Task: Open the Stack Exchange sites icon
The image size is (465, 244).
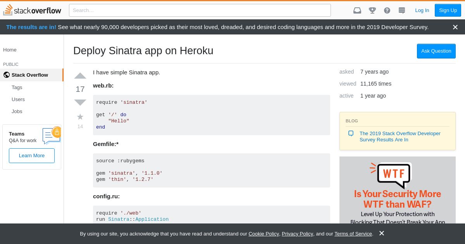Action: click(402, 10)
